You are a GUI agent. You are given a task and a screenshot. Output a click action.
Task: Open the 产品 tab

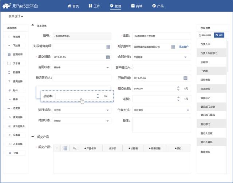click(x=158, y=6)
